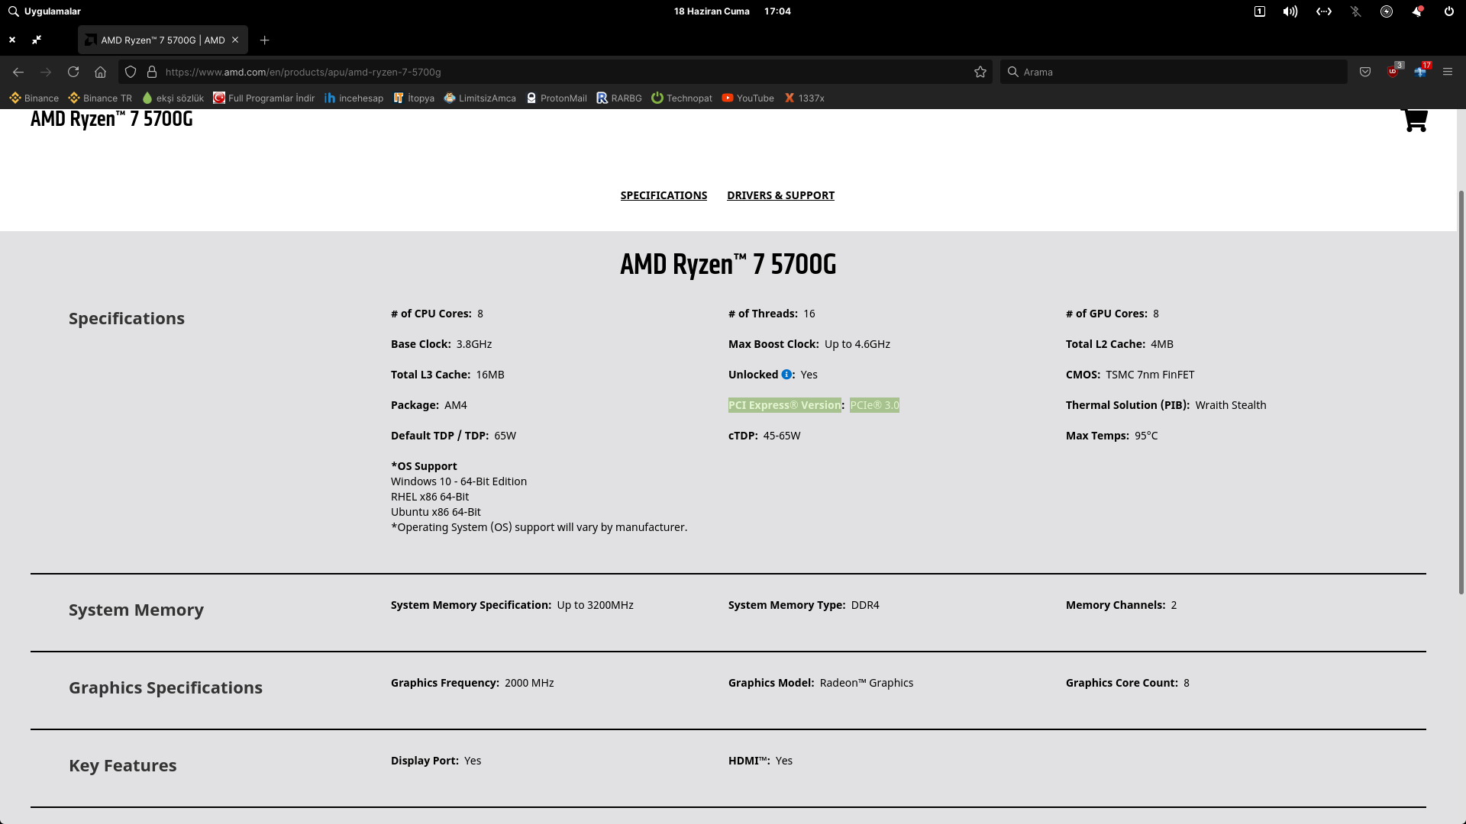Screen dimensions: 1466x824
Task: Select the AMD Ryzen 7 5700G tab
Action: pyautogui.click(x=157, y=40)
